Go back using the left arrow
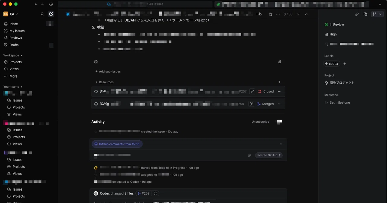This screenshot has width=387, height=203. coord(36,4)
